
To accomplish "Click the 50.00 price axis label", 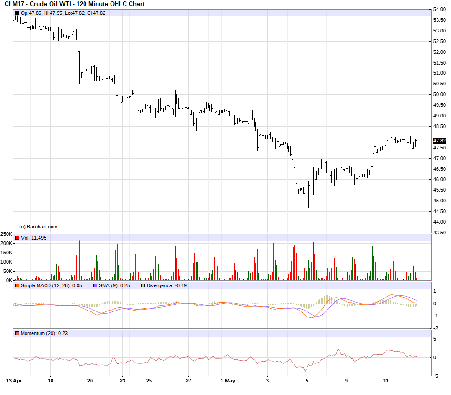I will [439, 94].
